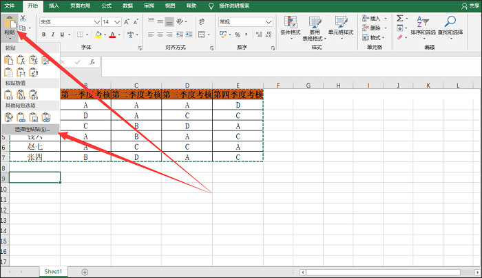Click the 插入 insert cells button
This screenshot has width=482, height=278.
point(375,19)
